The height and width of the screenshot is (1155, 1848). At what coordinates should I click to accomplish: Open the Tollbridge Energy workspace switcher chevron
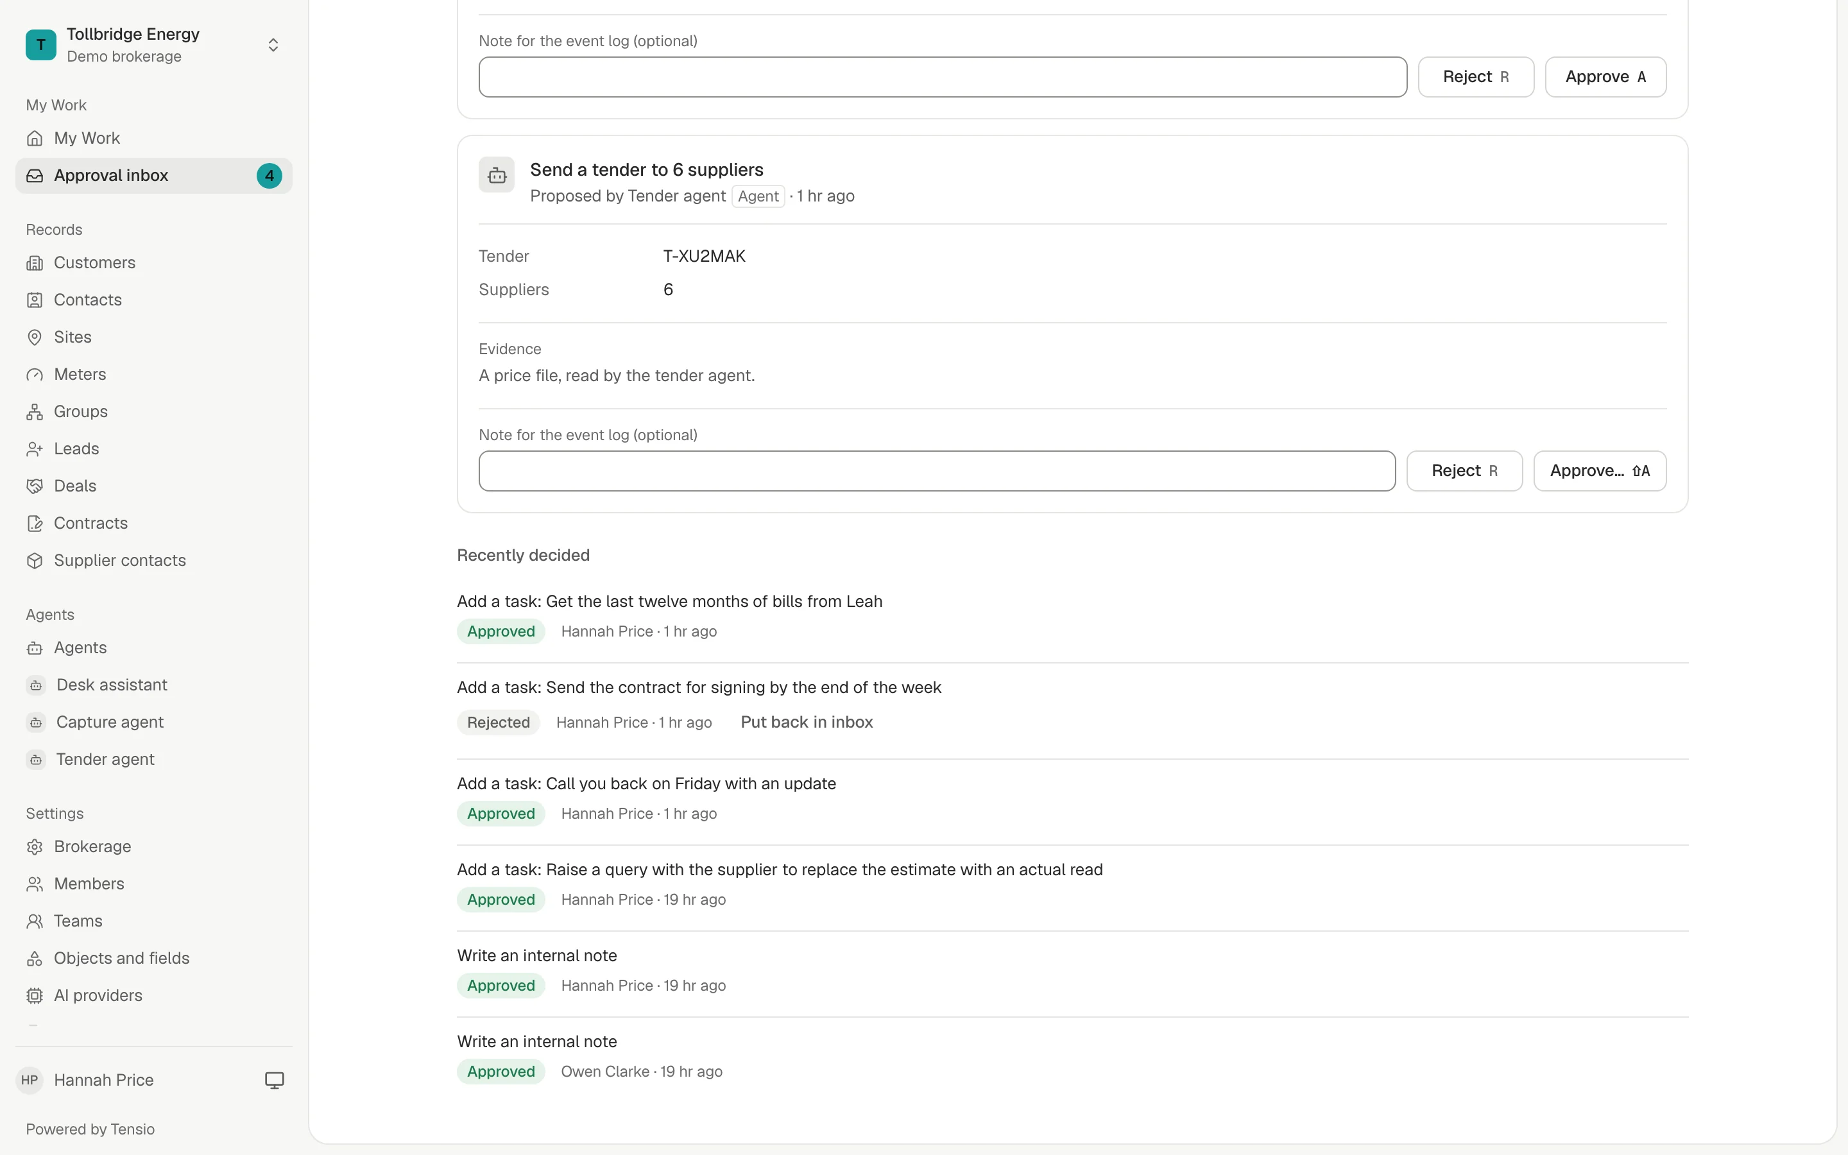(x=273, y=45)
